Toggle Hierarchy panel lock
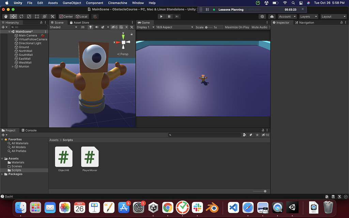The height and width of the screenshot is (218, 349). click(41, 22)
